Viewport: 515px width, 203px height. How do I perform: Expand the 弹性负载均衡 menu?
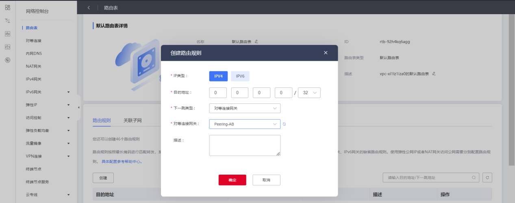[69, 130]
